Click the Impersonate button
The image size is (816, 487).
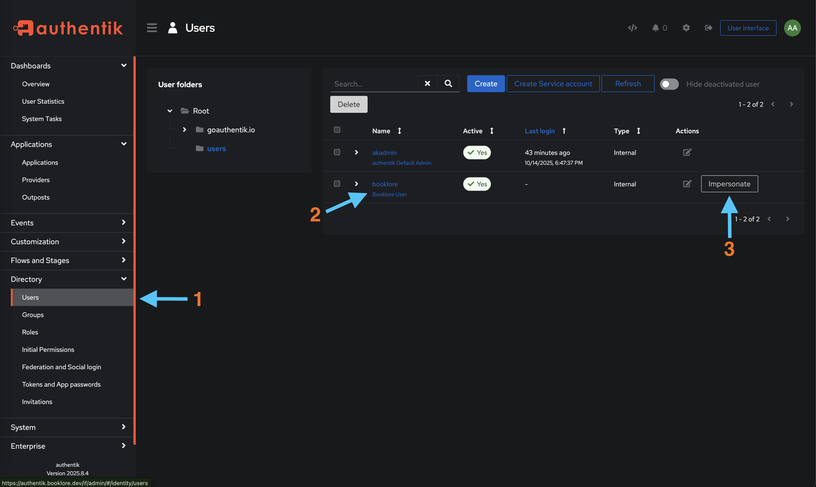[729, 184]
